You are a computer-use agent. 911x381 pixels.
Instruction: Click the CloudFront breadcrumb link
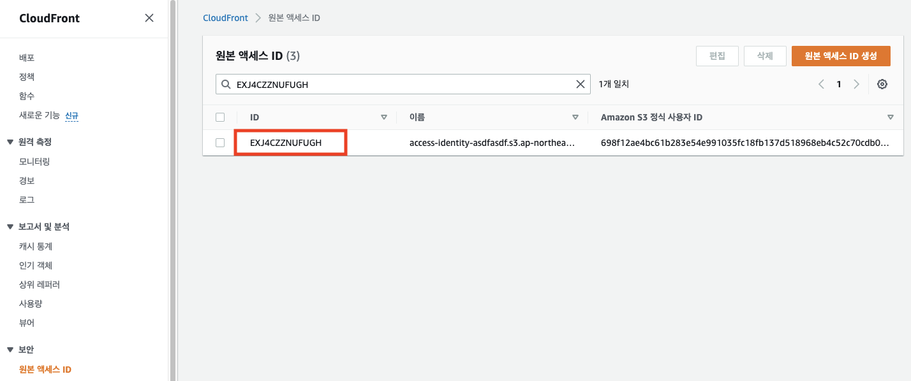tap(225, 18)
